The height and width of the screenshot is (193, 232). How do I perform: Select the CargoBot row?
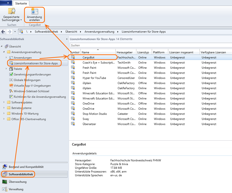pyautogui.click(x=88, y=57)
